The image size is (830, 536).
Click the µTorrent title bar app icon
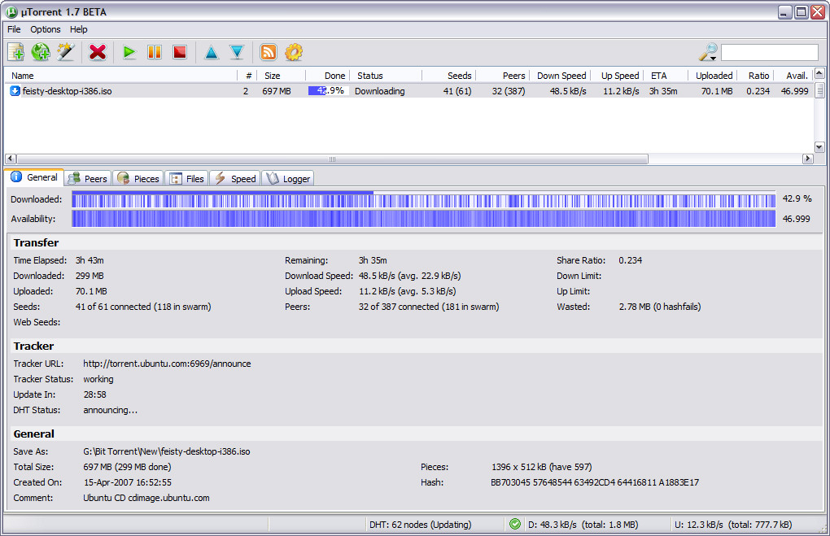tap(11, 11)
